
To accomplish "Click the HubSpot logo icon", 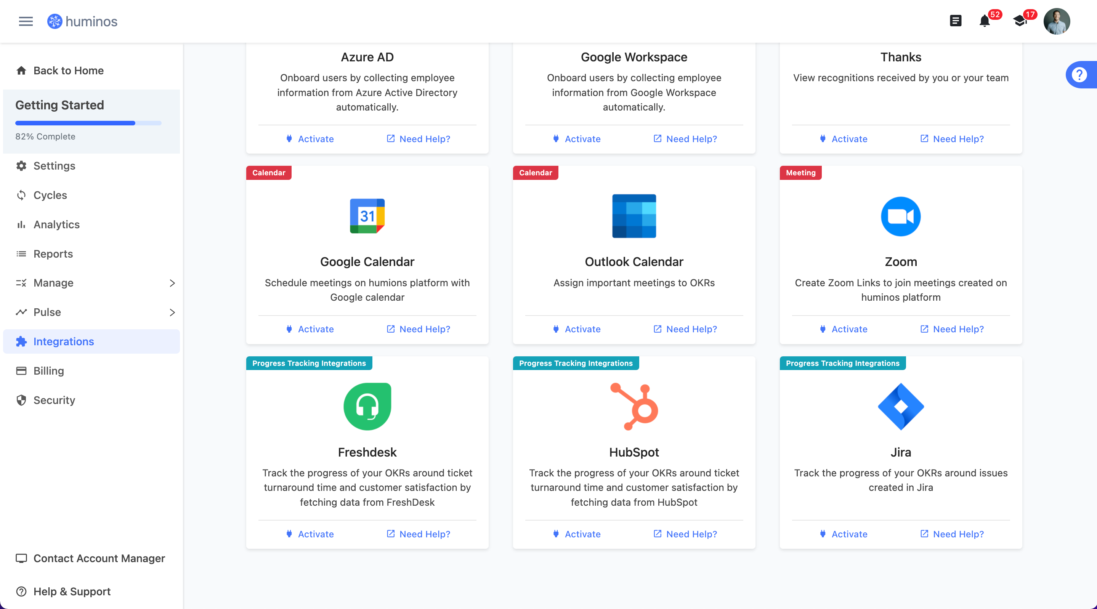I will (634, 407).
